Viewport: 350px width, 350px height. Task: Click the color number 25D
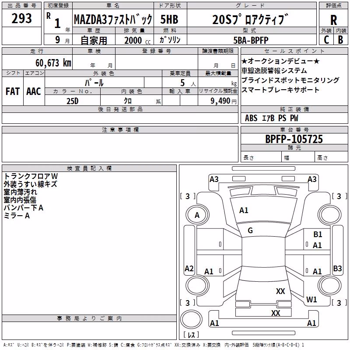pyautogui.click(x=72, y=101)
